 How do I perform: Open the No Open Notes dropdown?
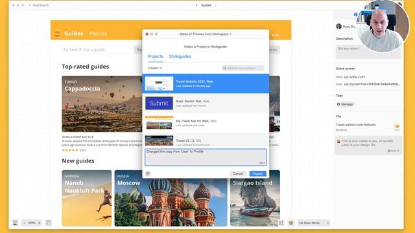point(314,223)
